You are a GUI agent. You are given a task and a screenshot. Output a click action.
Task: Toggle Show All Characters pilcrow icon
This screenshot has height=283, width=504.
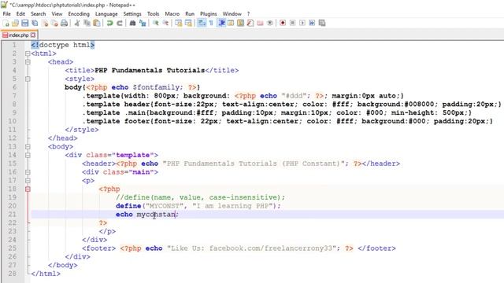pyautogui.click(x=211, y=23)
